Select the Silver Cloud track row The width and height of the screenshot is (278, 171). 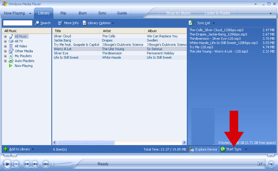[x=120, y=36]
